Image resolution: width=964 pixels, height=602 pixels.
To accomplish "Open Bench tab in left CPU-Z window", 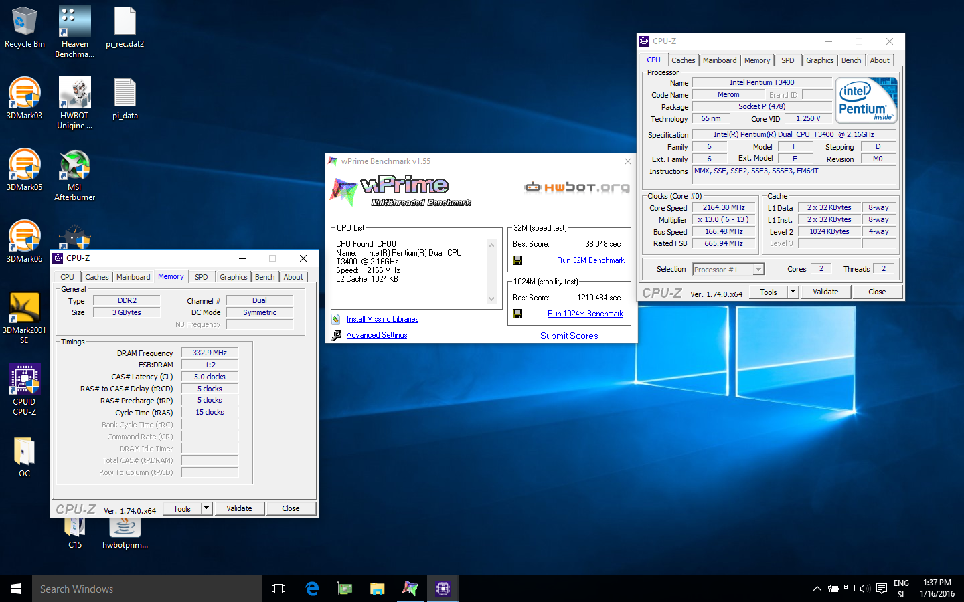I will pyautogui.click(x=264, y=277).
